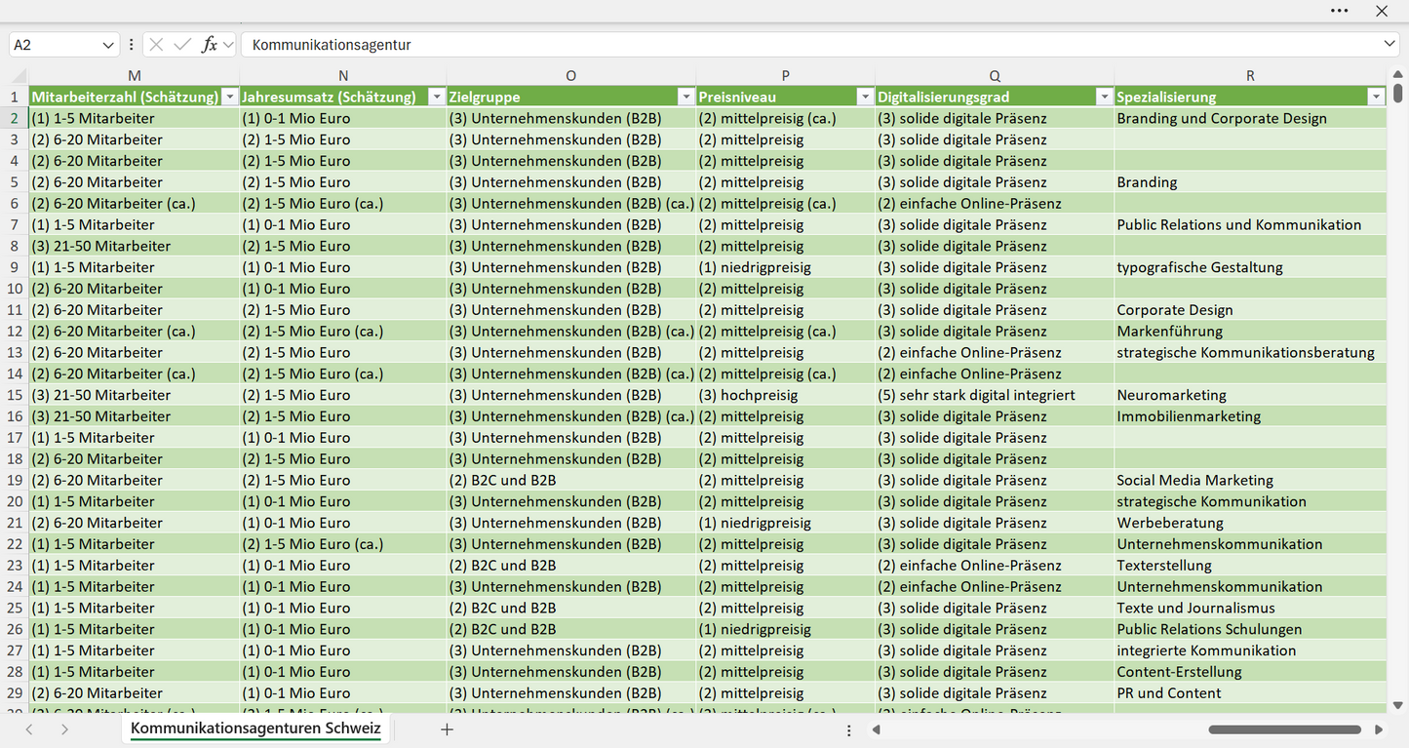Click cell '(5) sehr stark digital integriert'
Image resolution: width=1409 pixels, height=748 pixels.
point(995,395)
